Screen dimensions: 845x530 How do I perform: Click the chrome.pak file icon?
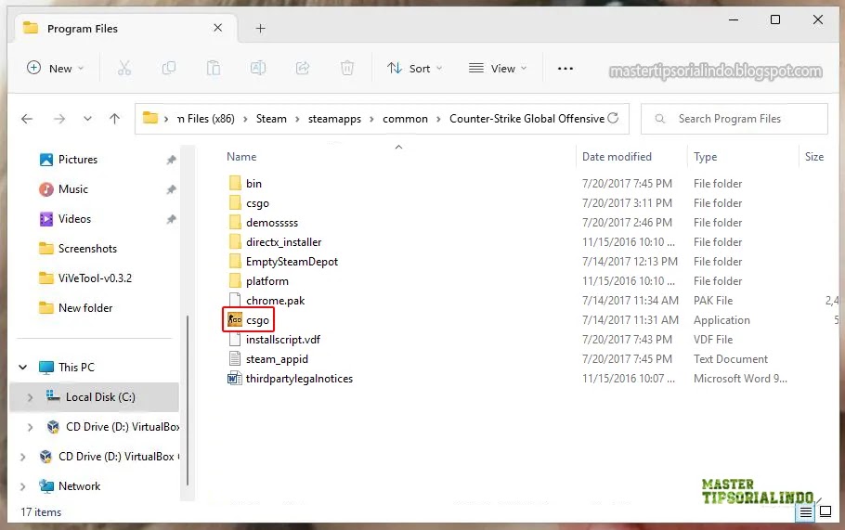click(x=234, y=300)
